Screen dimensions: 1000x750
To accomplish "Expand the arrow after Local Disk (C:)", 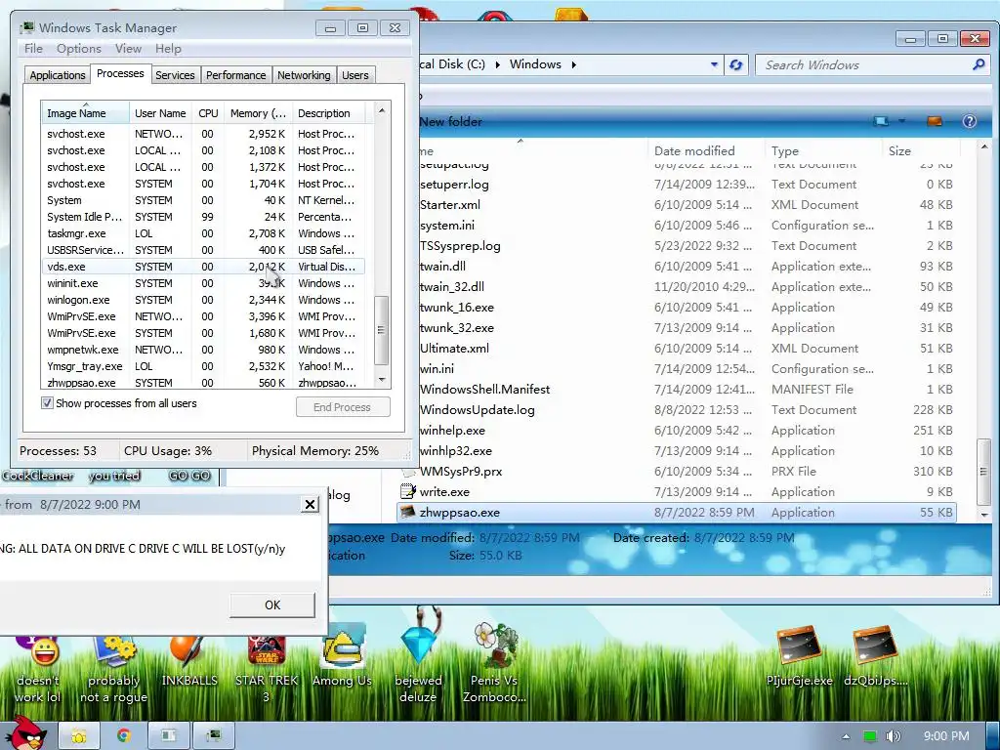I will (x=497, y=64).
